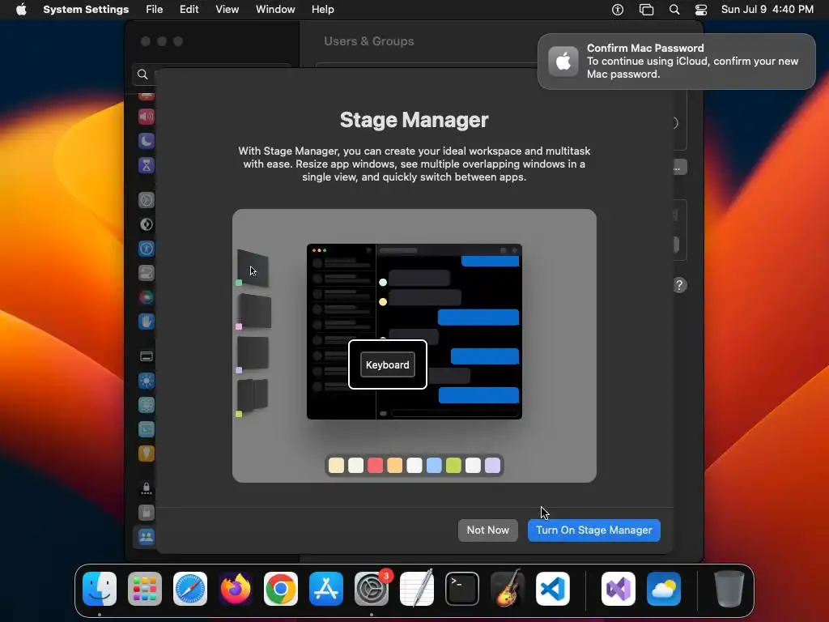Open Weather app from the Dock
The height and width of the screenshot is (622, 829).
coord(664,589)
